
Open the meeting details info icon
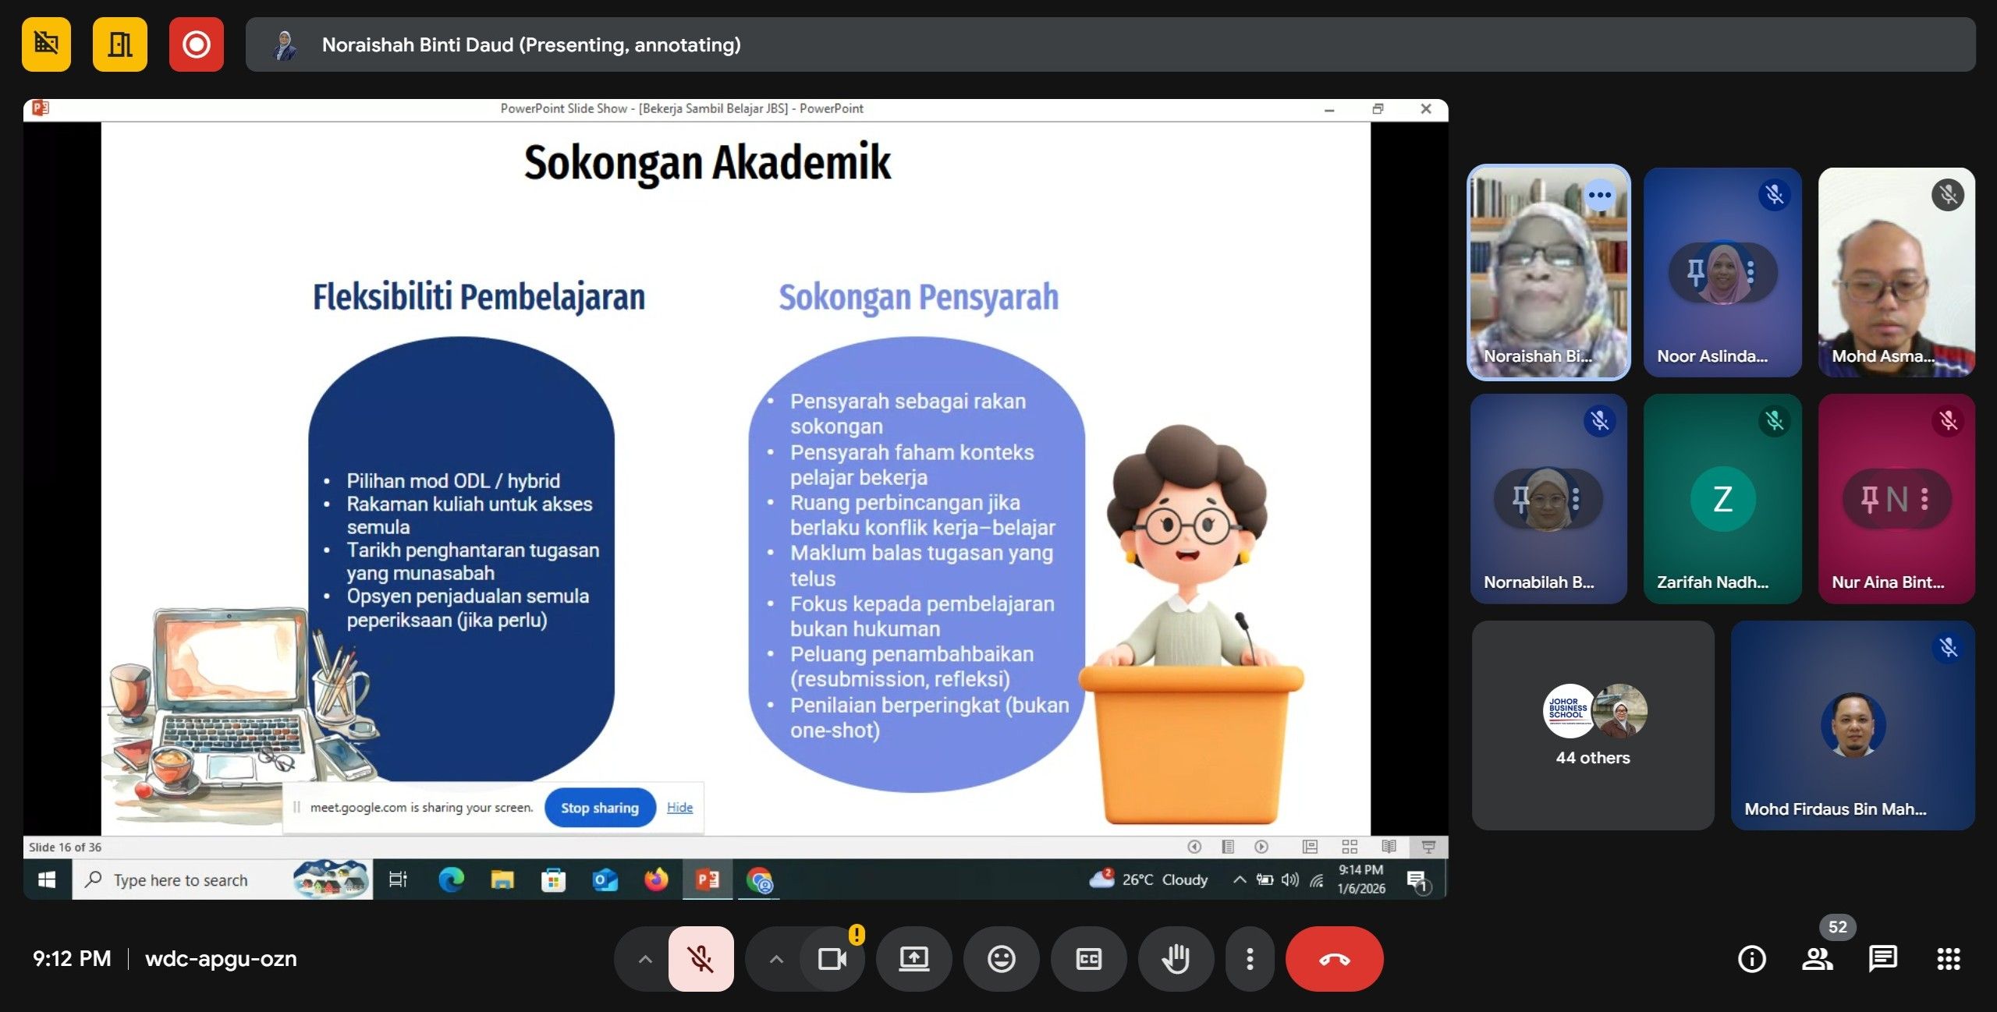[x=1751, y=958]
